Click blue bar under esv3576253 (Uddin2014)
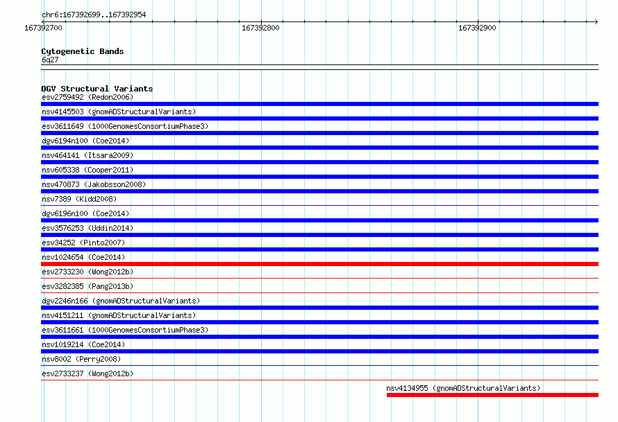Image resolution: width=618 pixels, height=422 pixels. click(x=319, y=235)
